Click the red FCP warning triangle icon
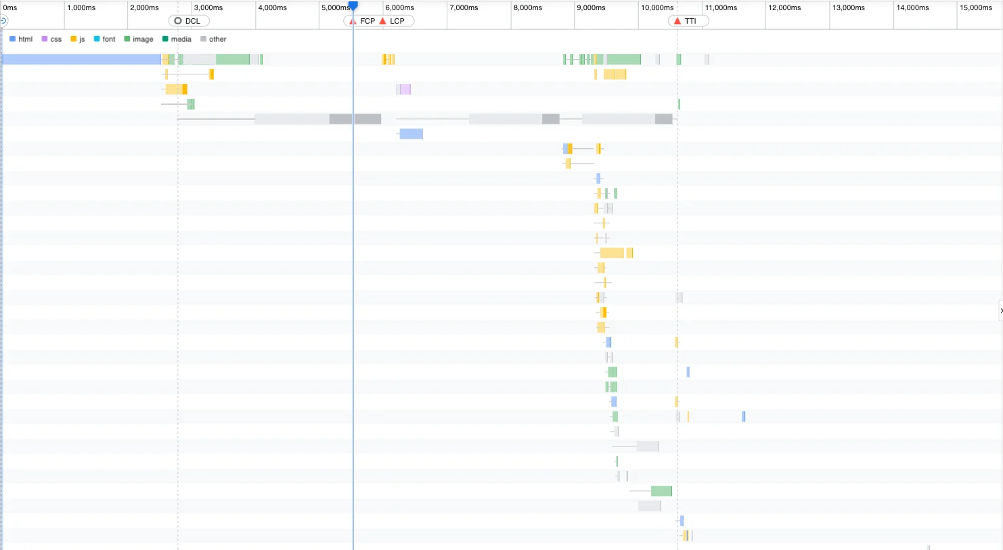 click(x=353, y=20)
